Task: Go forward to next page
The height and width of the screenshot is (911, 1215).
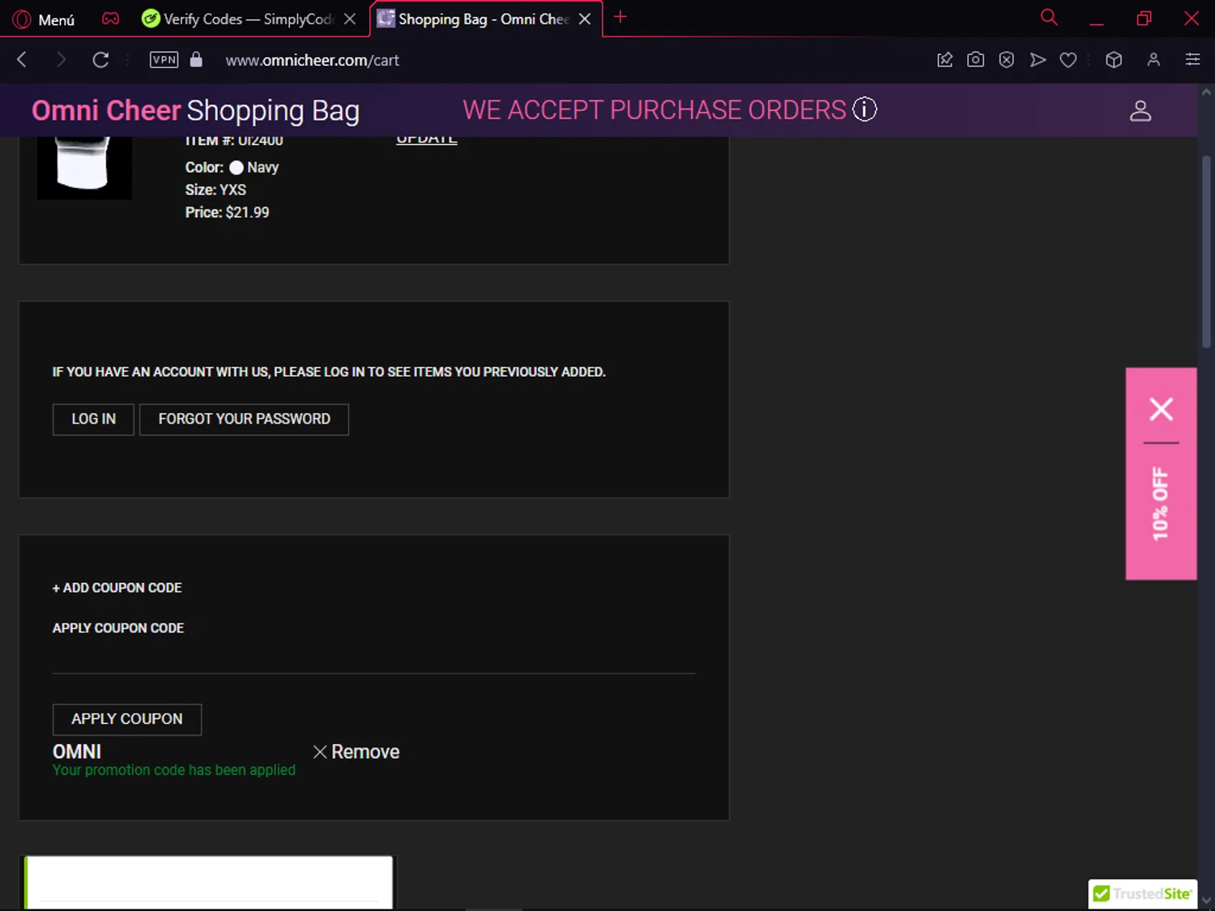Action: click(x=61, y=59)
